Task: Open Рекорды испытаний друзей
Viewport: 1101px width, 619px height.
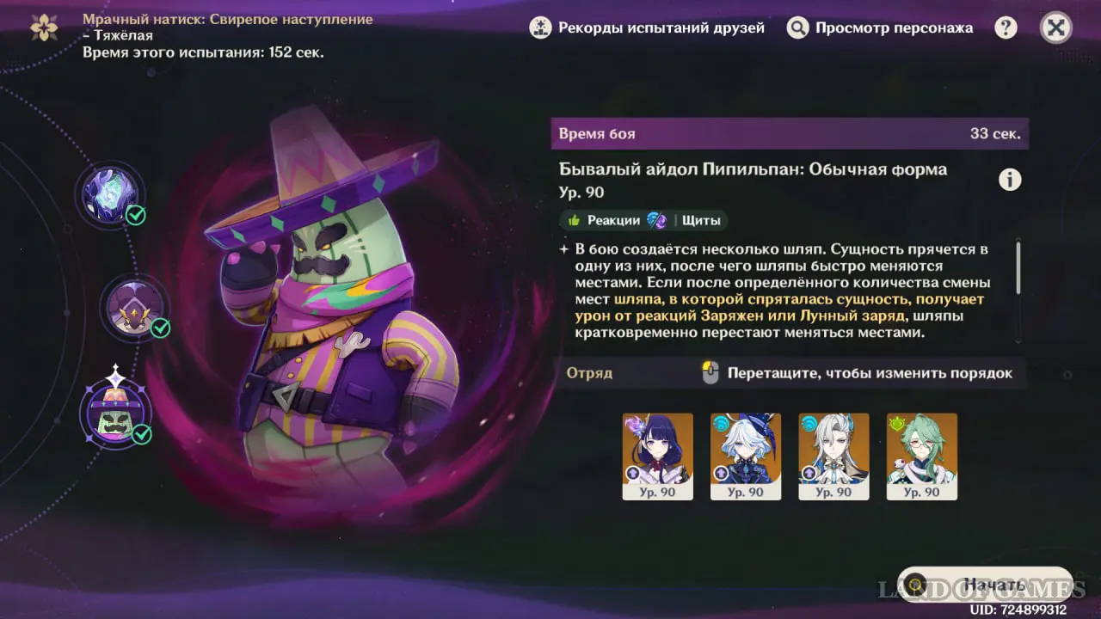Action: [661, 28]
